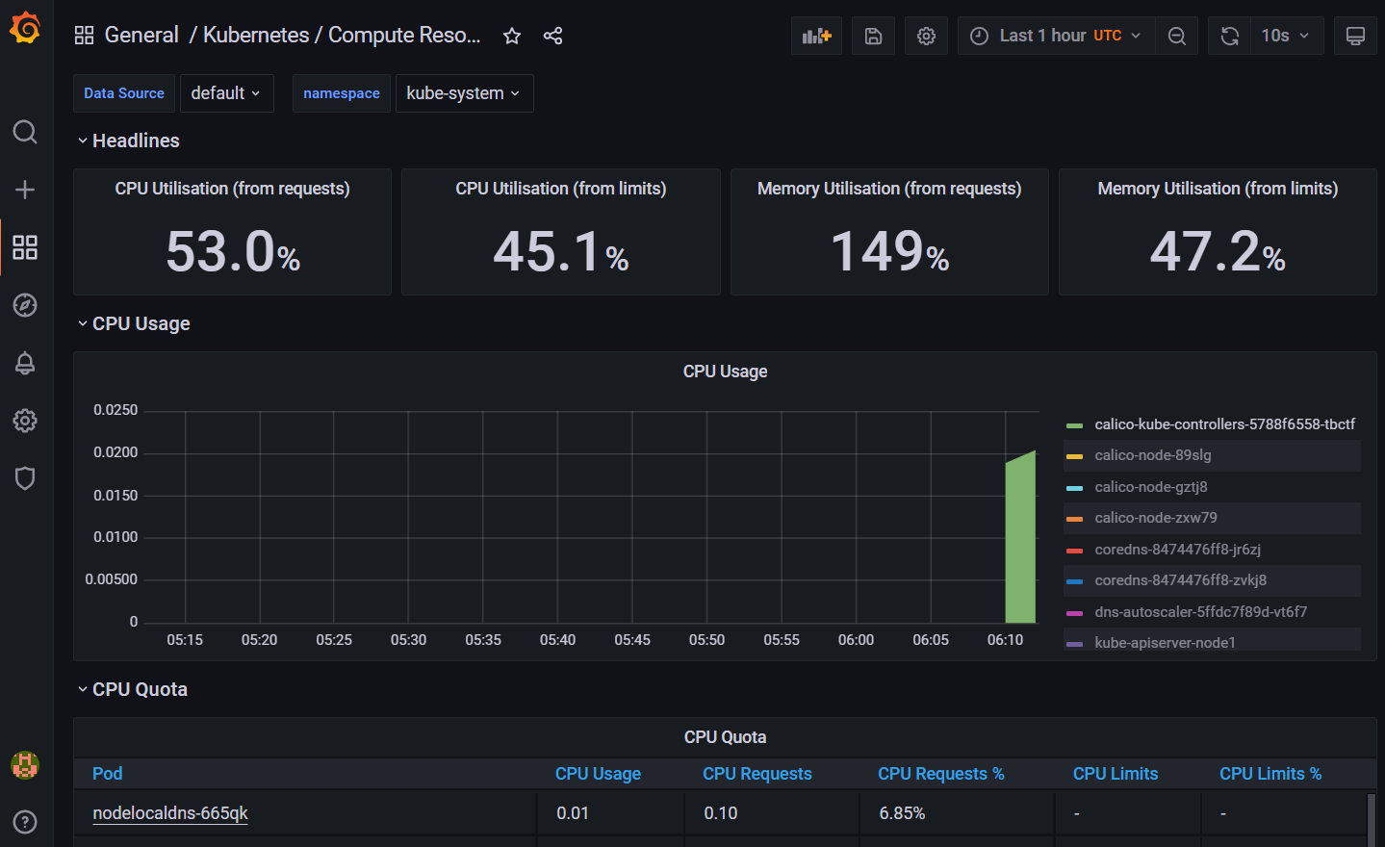Open the Explore compass icon

25,305
